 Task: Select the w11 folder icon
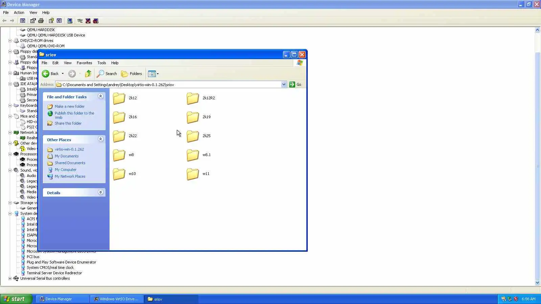(x=193, y=174)
